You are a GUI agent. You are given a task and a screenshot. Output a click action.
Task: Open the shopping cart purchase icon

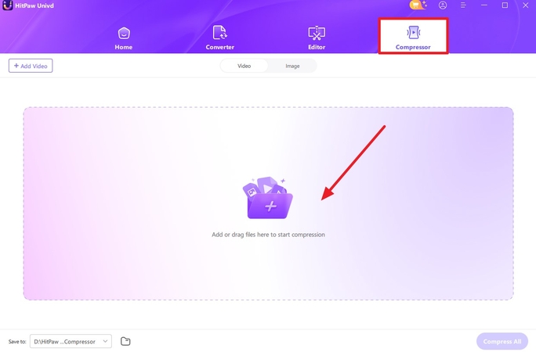[x=418, y=5]
